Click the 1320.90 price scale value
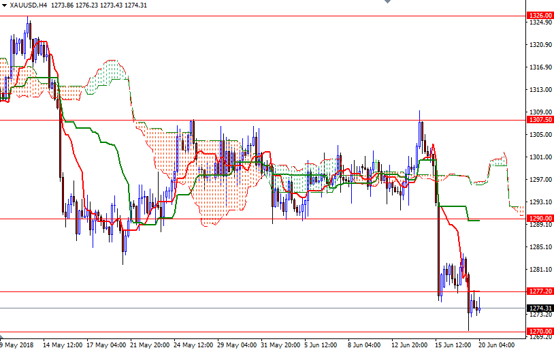The image size is (554, 350). (540, 44)
